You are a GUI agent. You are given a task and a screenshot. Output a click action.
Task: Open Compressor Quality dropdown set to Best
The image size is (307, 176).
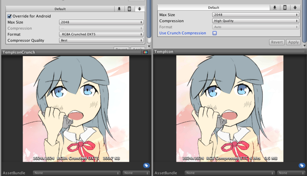101,41
